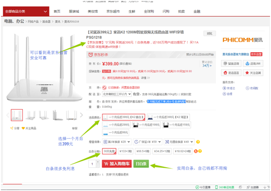Show next product thumbnails with right arrow
271x191 pixels.
(x=82, y=115)
